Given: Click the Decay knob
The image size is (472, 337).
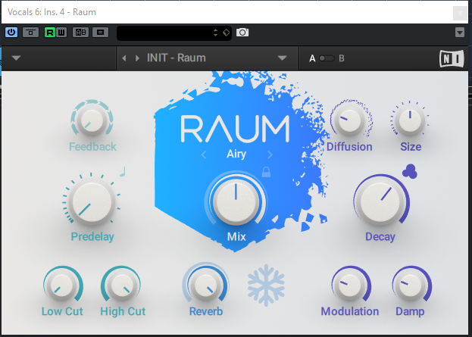Looking at the screenshot, I should (380, 202).
